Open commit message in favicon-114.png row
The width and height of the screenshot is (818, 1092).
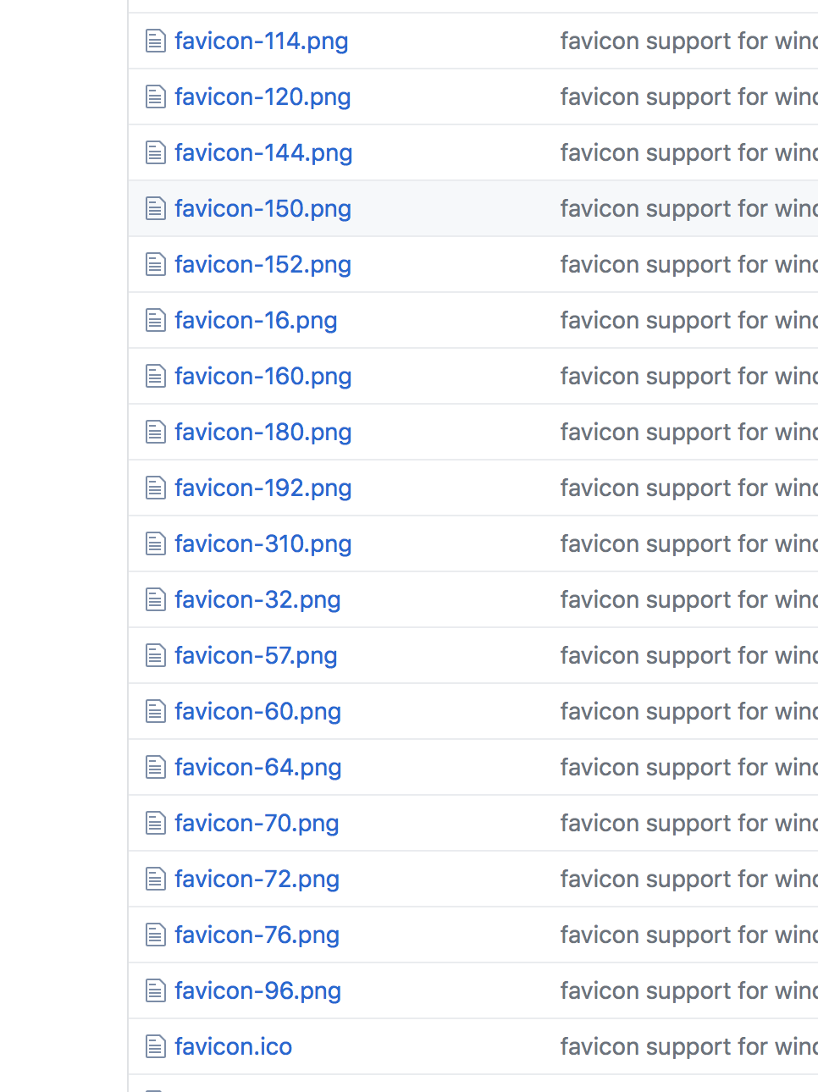click(688, 41)
